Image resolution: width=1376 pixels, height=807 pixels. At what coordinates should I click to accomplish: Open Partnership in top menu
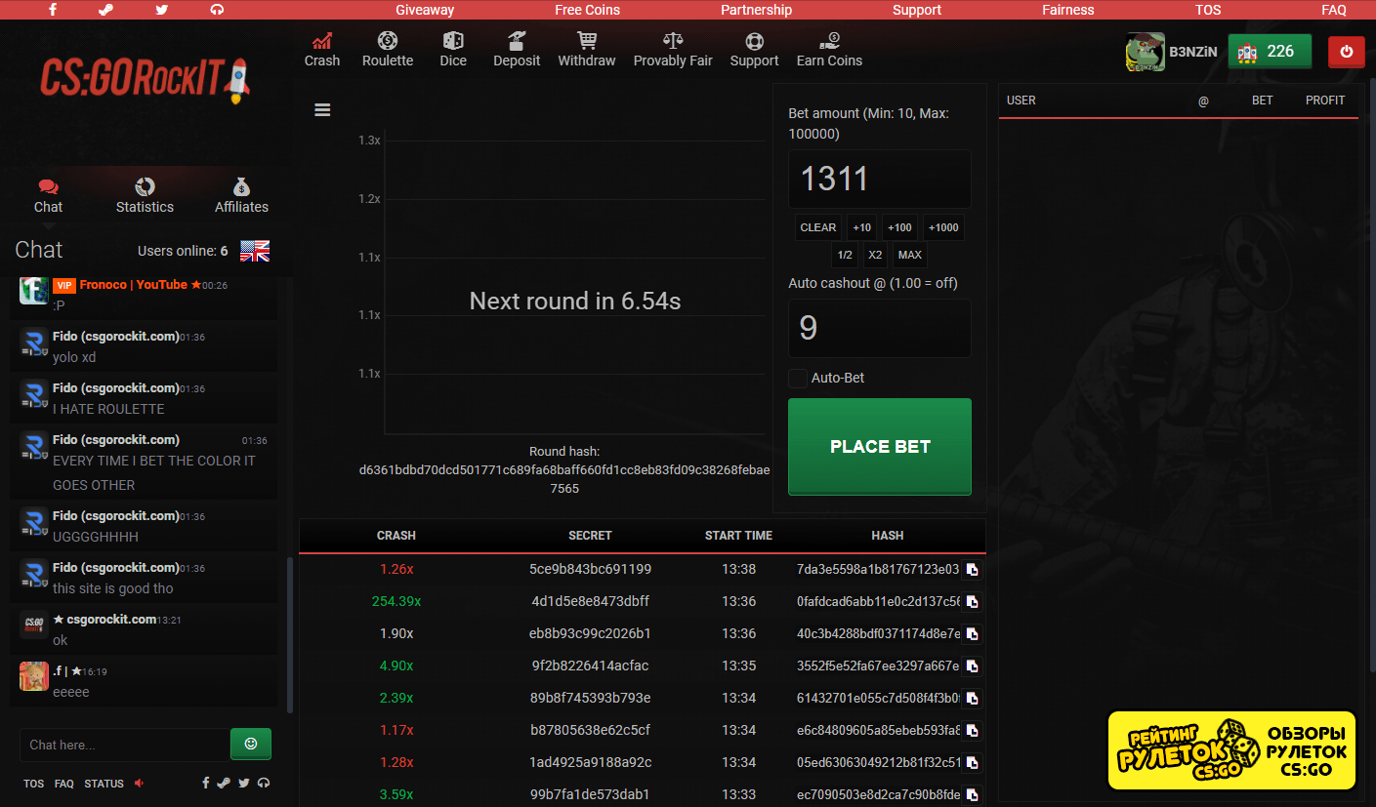(x=756, y=10)
